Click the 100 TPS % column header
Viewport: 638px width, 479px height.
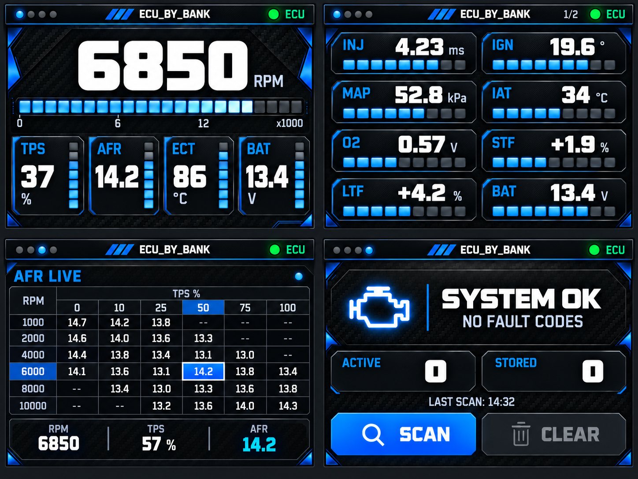tap(288, 307)
